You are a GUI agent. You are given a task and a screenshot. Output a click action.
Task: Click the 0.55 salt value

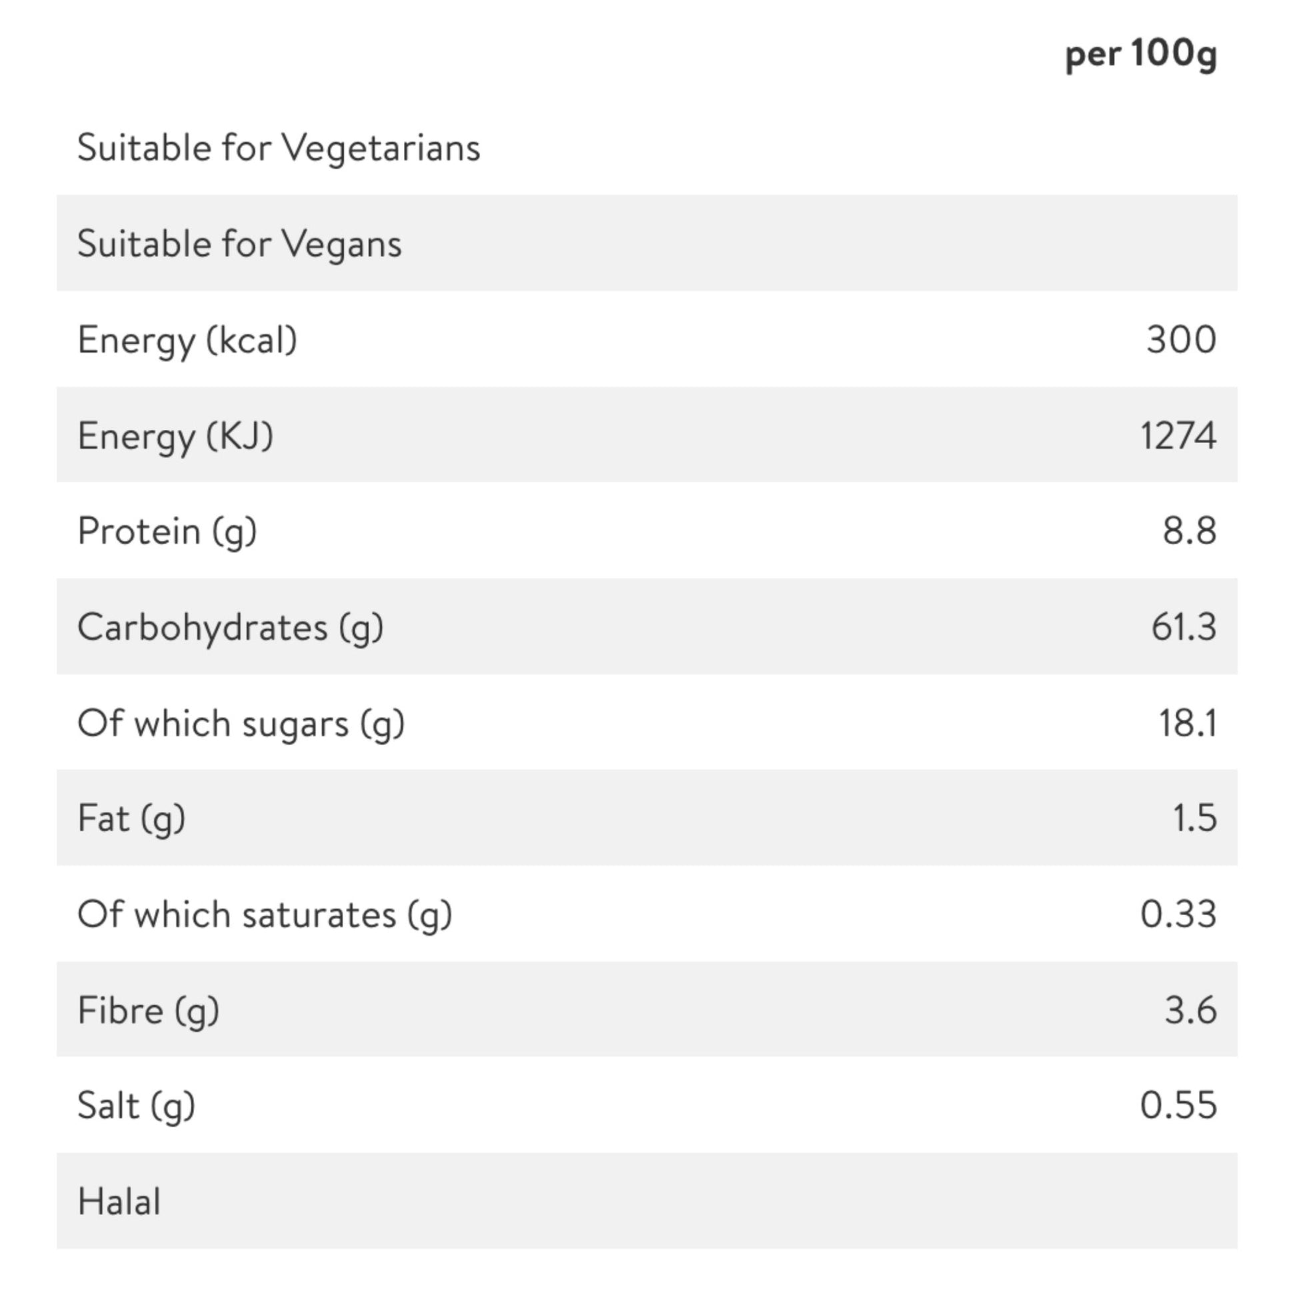point(1178,1106)
